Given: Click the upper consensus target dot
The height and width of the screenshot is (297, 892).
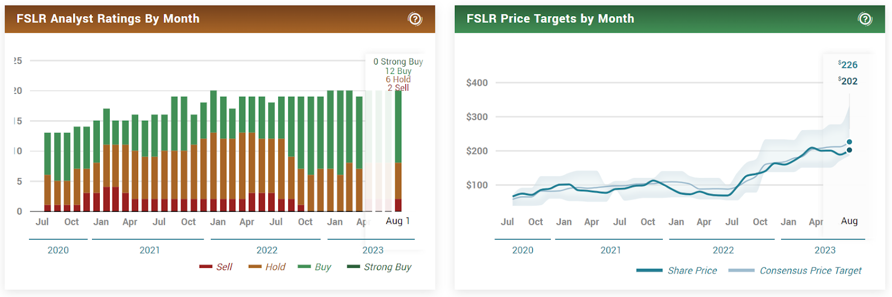Looking at the screenshot, I should click(849, 142).
